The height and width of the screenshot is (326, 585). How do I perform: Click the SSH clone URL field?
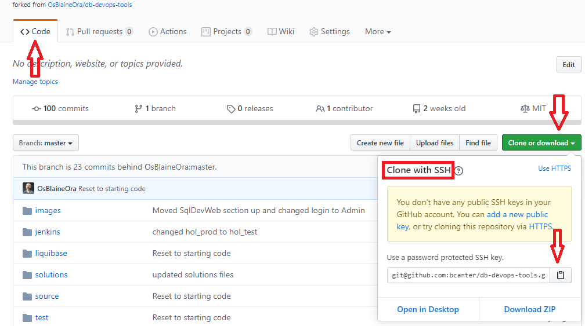click(x=468, y=276)
